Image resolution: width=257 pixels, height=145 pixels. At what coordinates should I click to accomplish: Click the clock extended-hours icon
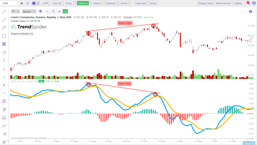point(53,11)
